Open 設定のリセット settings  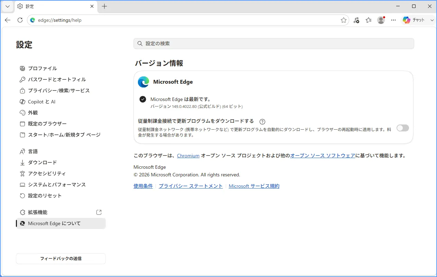[61, 196]
